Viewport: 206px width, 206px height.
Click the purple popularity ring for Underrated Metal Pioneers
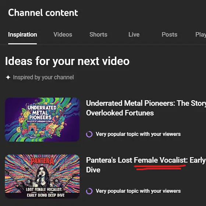89,134
